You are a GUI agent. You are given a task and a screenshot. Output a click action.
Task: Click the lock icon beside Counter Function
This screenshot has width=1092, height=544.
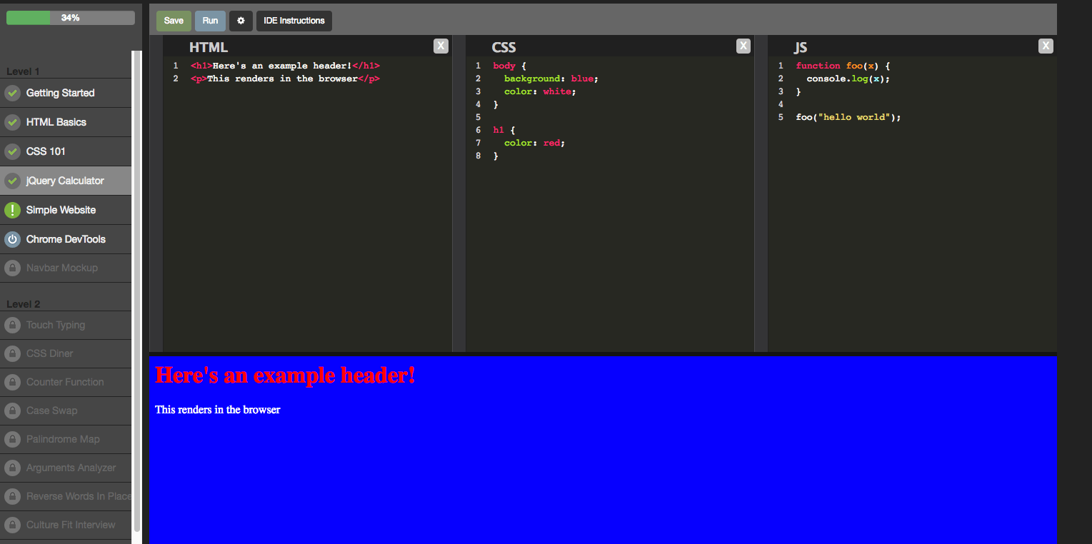point(12,382)
